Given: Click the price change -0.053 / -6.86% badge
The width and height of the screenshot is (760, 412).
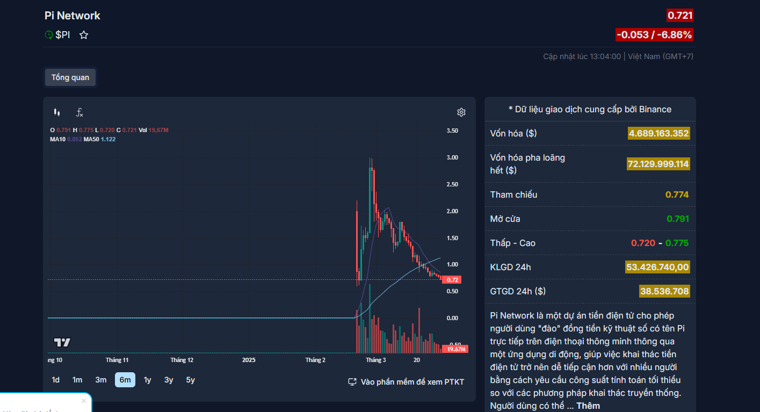Looking at the screenshot, I should [x=655, y=35].
